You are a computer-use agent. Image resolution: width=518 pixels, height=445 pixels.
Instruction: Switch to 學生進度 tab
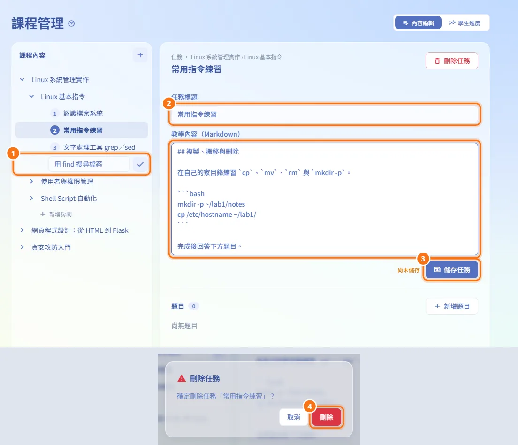pos(465,23)
